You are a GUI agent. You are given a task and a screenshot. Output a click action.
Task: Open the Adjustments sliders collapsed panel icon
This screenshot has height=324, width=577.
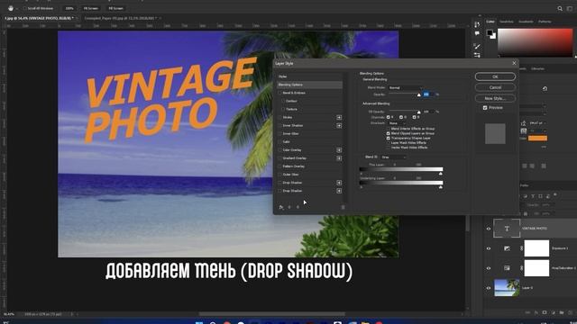point(477,55)
